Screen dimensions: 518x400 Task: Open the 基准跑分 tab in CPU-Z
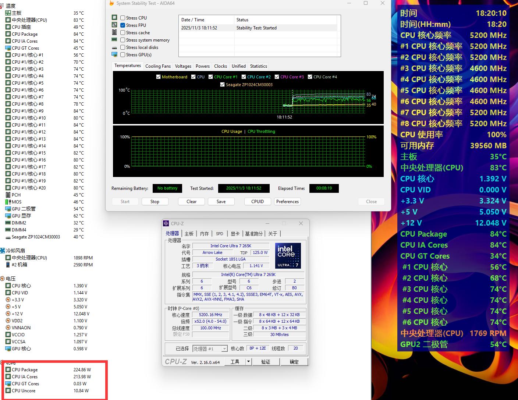tap(254, 234)
